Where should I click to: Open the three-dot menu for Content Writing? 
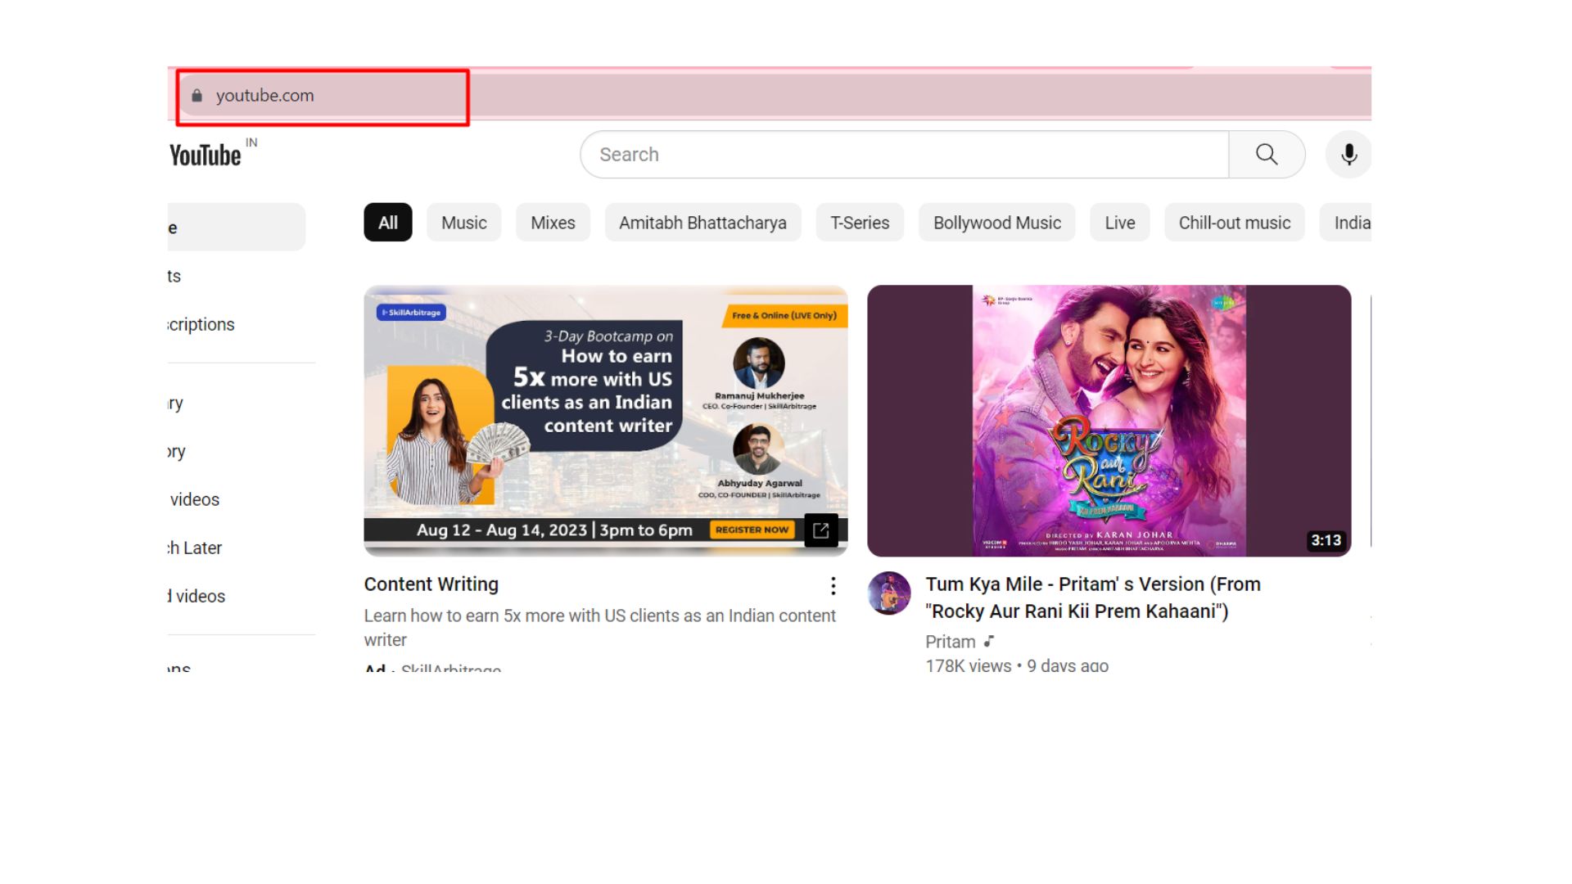pos(833,586)
